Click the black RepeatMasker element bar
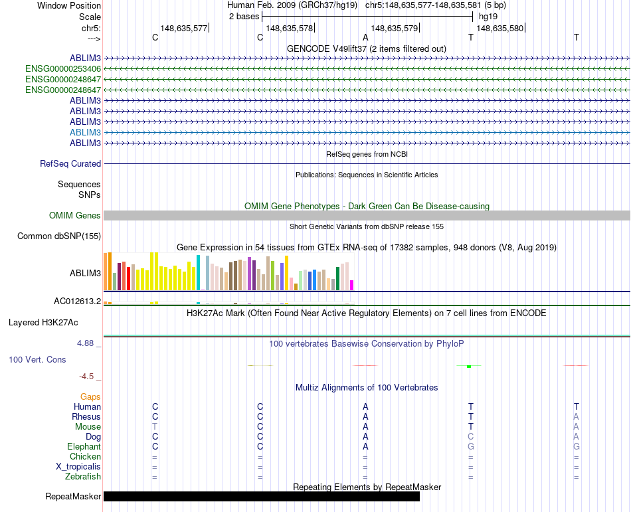631x512 pixels. pyautogui.click(x=262, y=496)
